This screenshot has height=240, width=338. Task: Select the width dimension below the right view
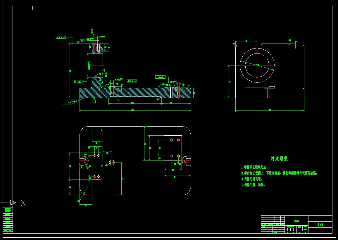[x=270, y=110]
